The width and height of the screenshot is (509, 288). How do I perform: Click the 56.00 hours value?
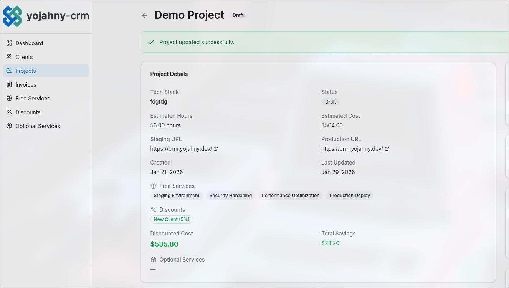coord(165,125)
